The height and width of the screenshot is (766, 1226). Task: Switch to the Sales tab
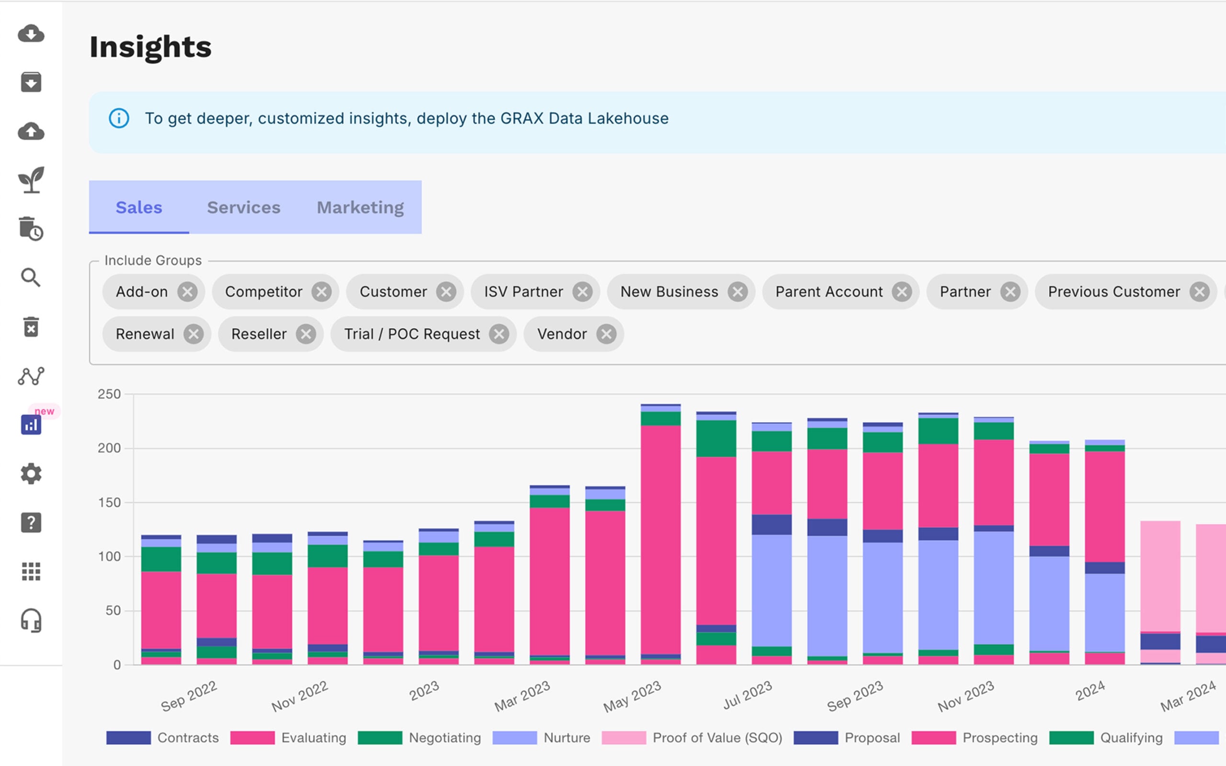pyautogui.click(x=139, y=207)
